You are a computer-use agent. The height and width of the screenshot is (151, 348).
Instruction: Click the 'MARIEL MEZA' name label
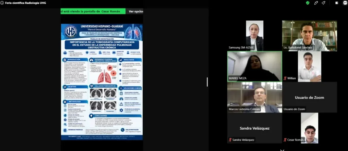coord(238,78)
